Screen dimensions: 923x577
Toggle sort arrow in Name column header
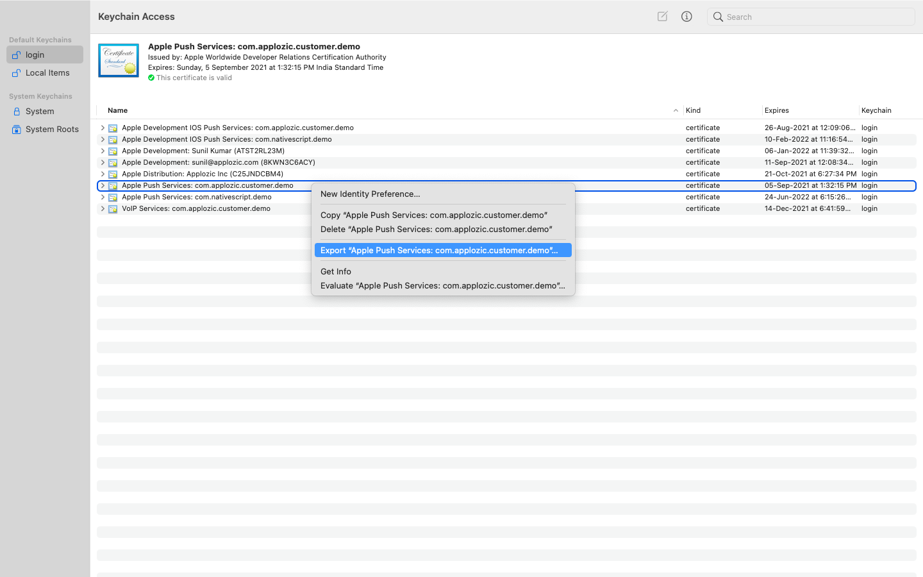tap(676, 111)
